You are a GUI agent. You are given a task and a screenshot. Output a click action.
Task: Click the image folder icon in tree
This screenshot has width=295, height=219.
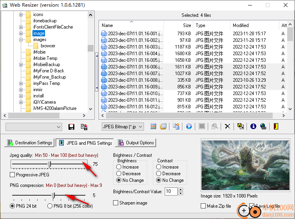29,33
